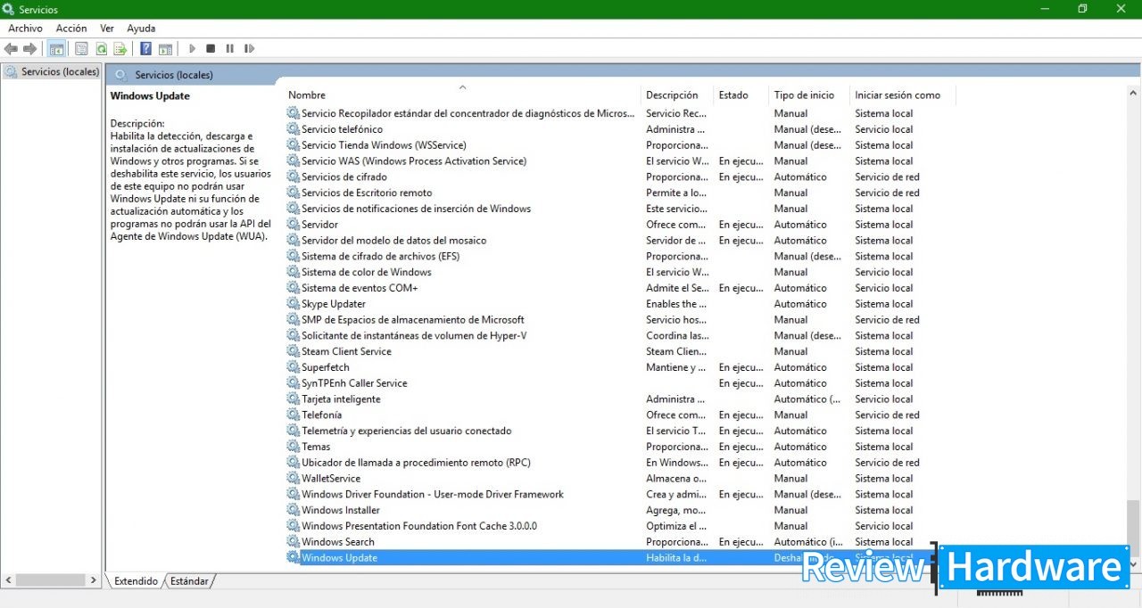This screenshot has height=608, width=1142.
Task: Open the Properties toolbar icon
Action: 82,49
